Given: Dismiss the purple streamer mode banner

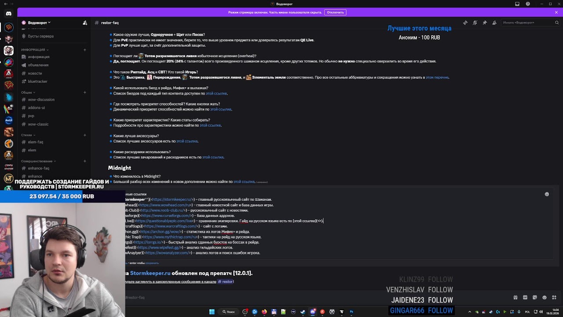Looking at the screenshot, I should click(x=556, y=12).
